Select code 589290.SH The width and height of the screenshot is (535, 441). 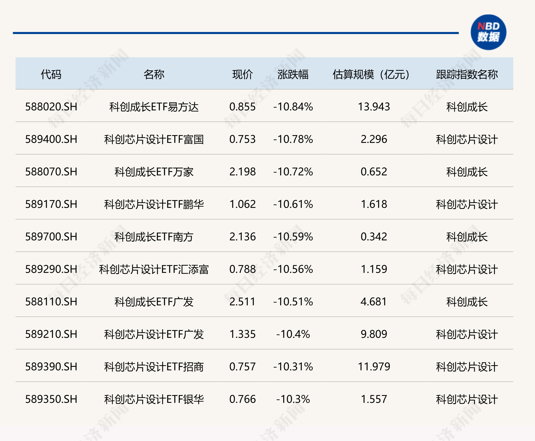(x=51, y=269)
